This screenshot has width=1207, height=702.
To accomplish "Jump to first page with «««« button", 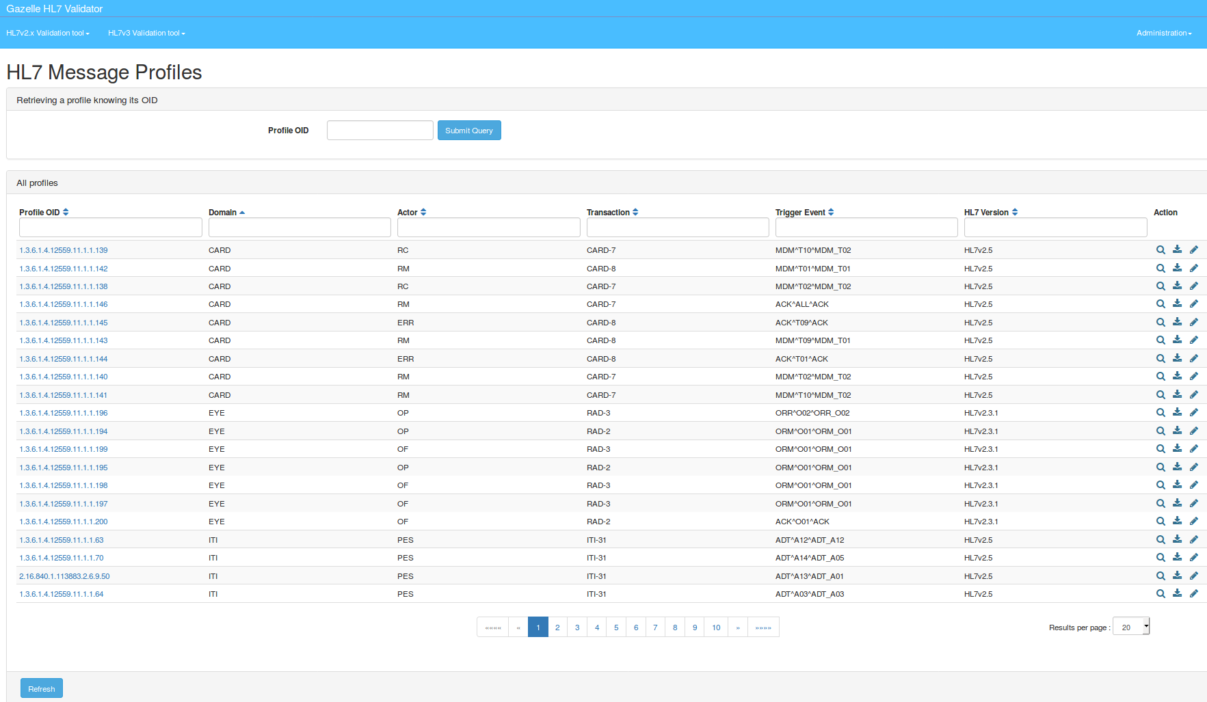I will coord(493,627).
